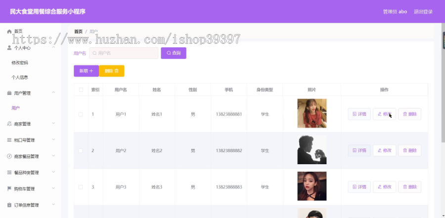The height and width of the screenshot is (218, 445).
Task: Expand the 订单信息管理 menu chevron
Action: click(53, 204)
